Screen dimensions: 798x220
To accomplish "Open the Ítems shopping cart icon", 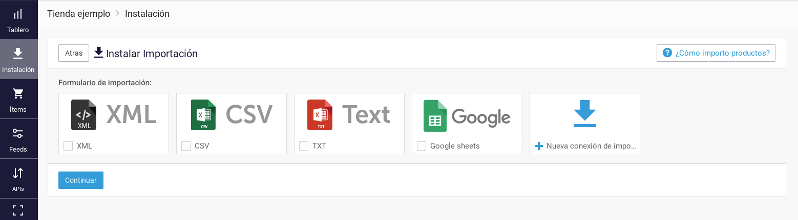I will point(18,93).
